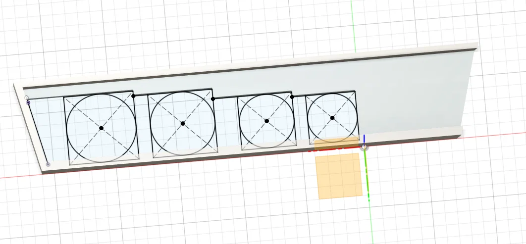Click the blue Z-axis arrow at origin
Image resolution: width=526 pixels, height=244 pixels.
(x=364, y=139)
